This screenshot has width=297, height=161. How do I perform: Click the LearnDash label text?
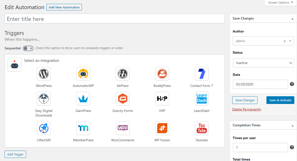point(202,111)
